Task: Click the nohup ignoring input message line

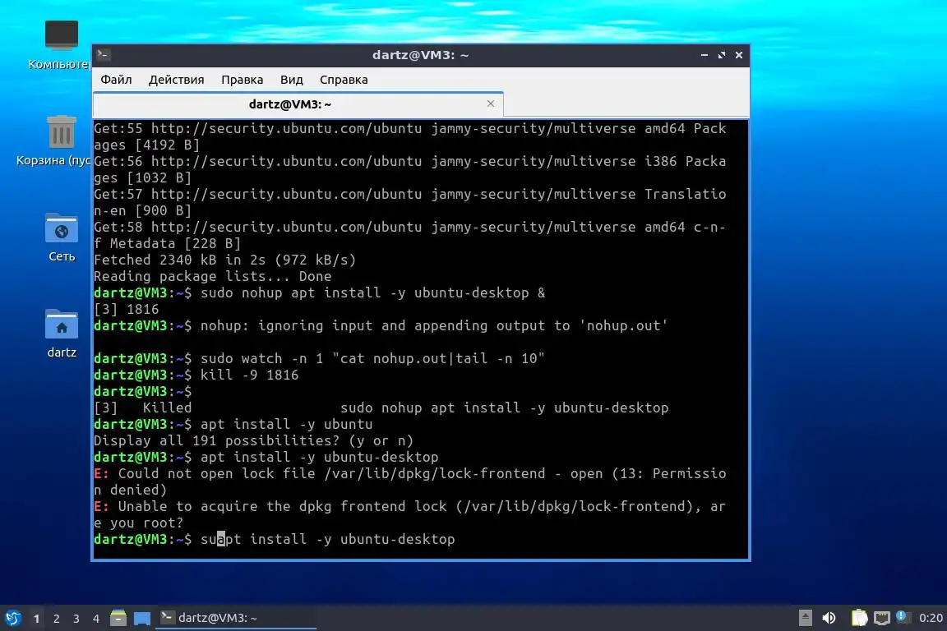Action: tap(381, 326)
